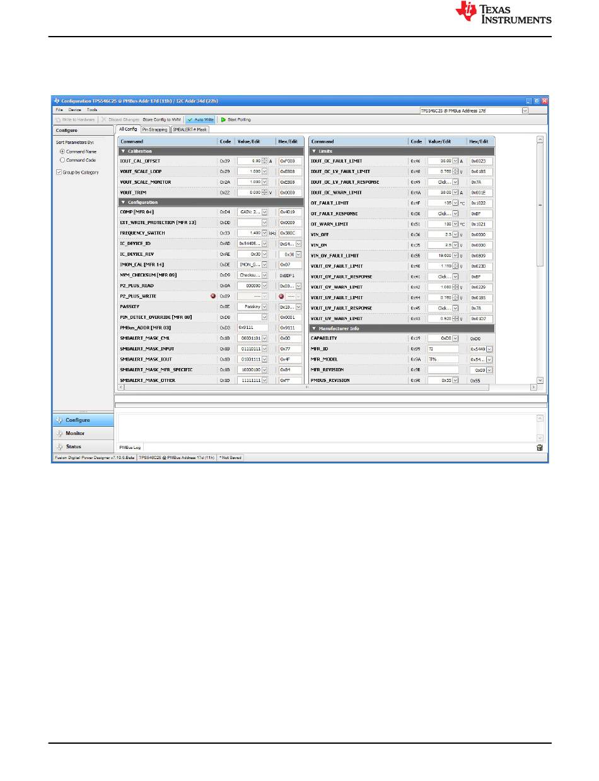Open the Monitor view in the sidebar
Image resolution: width=599 pixels, height=781 pixels.
(83, 433)
